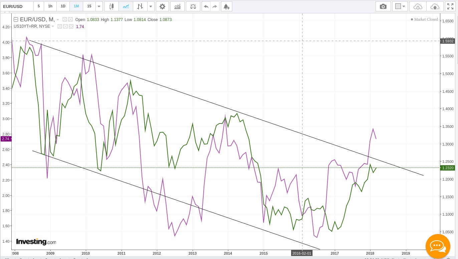Switch to the 1h timeframe

pos(50,6)
